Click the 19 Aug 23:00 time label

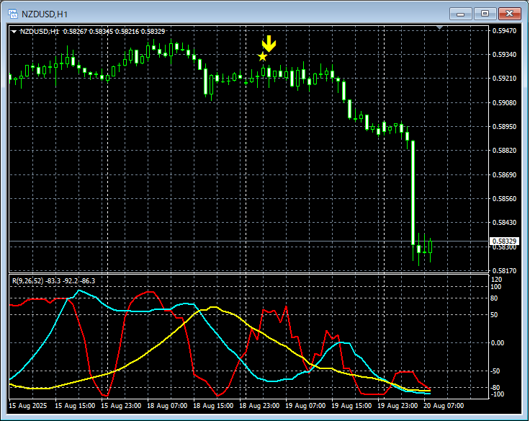pos(397,405)
